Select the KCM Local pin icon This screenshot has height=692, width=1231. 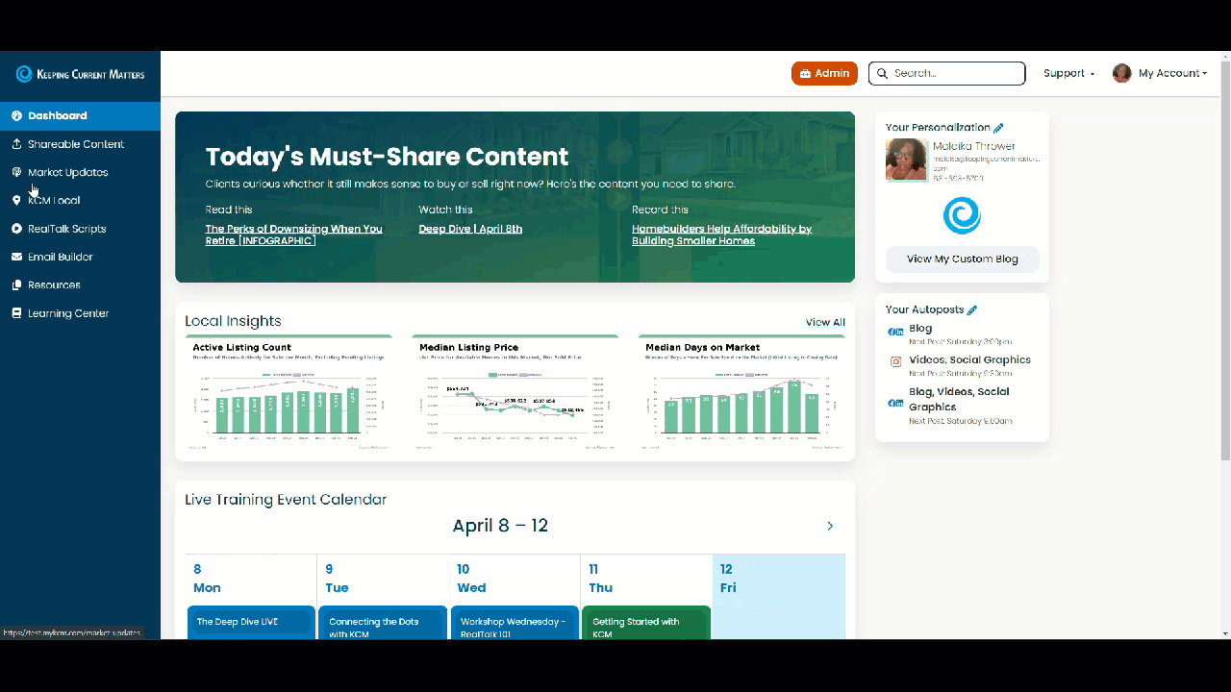[16, 200]
